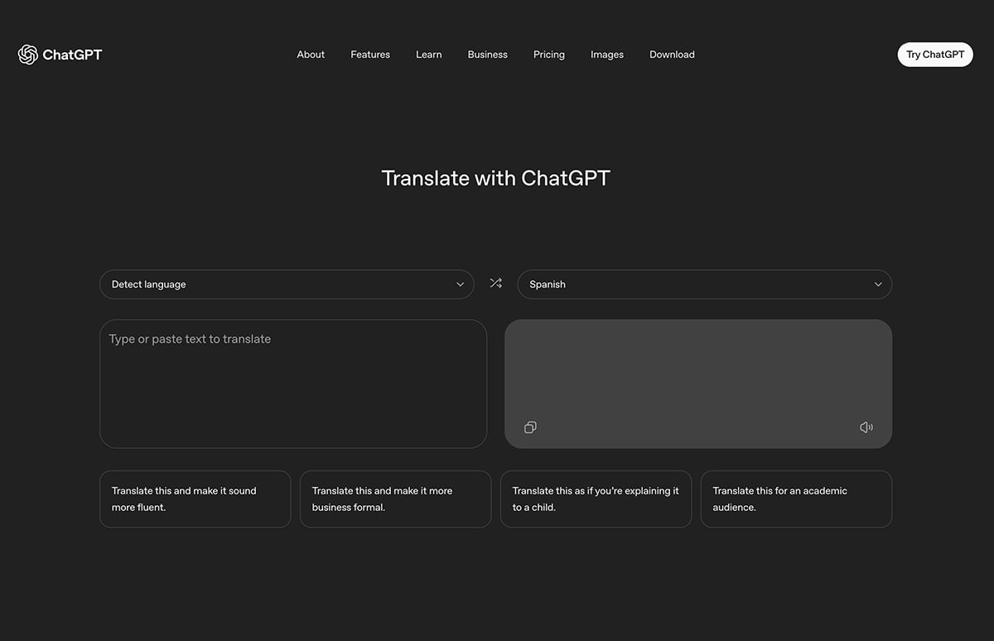Click the gray translation output panel

(698, 384)
